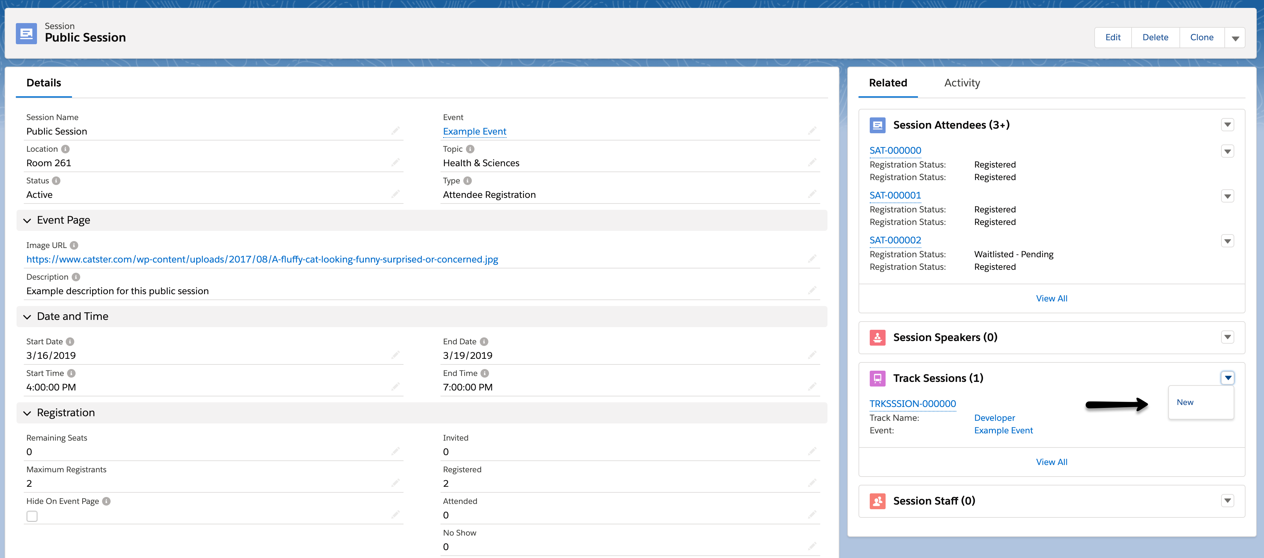This screenshot has height=558, width=1264.
Task: Collapse the Registration section
Action: click(x=27, y=413)
